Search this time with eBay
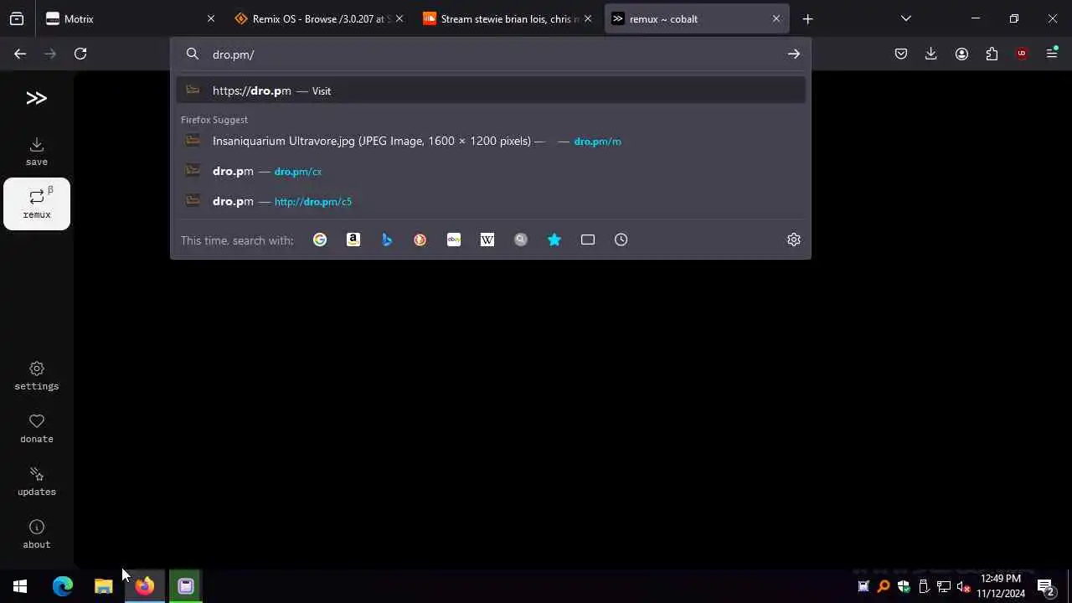This screenshot has width=1072, height=603. [454, 240]
